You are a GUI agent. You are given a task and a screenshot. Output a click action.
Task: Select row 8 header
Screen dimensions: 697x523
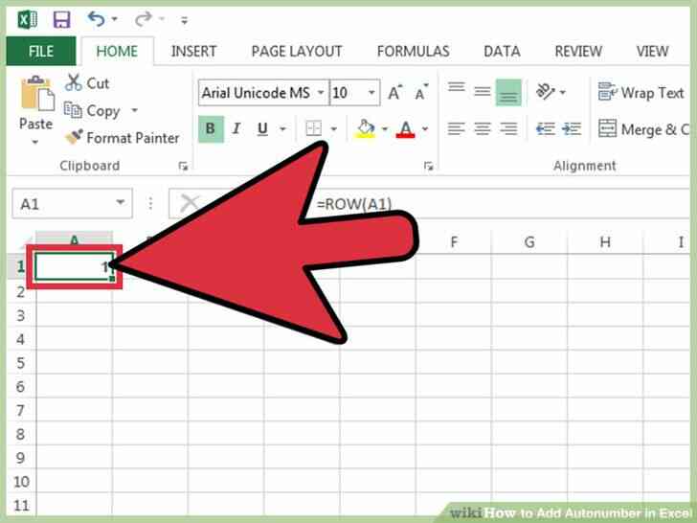(21, 434)
